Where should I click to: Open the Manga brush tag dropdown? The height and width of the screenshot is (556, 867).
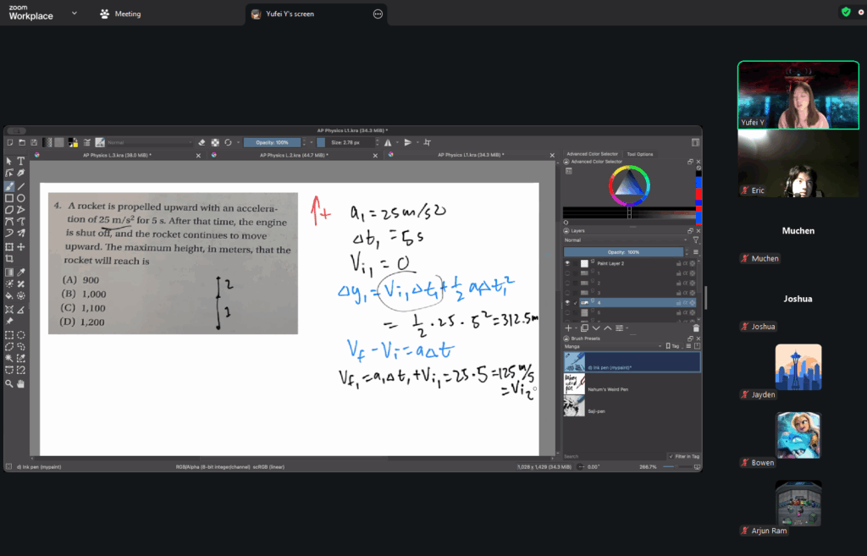pos(611,346)
